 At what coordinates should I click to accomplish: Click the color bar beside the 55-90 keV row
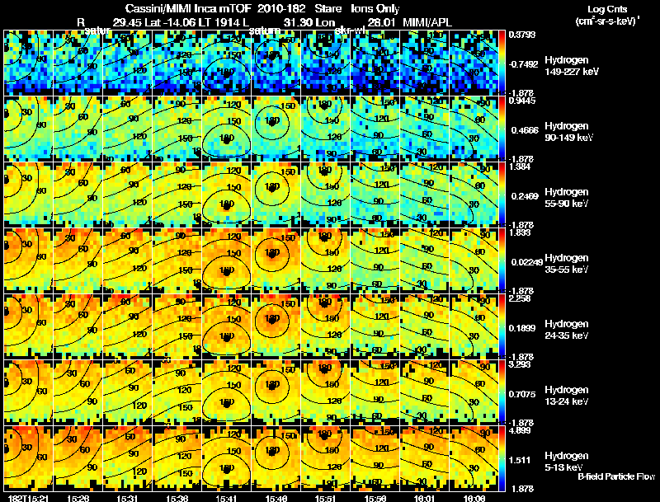pos(502,195)
